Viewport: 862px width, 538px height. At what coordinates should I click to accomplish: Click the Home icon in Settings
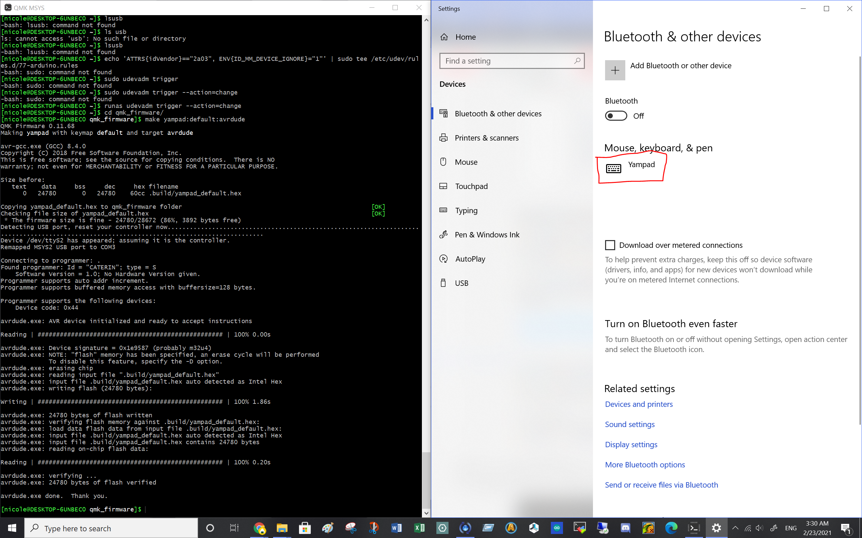(x=444, y=37)
